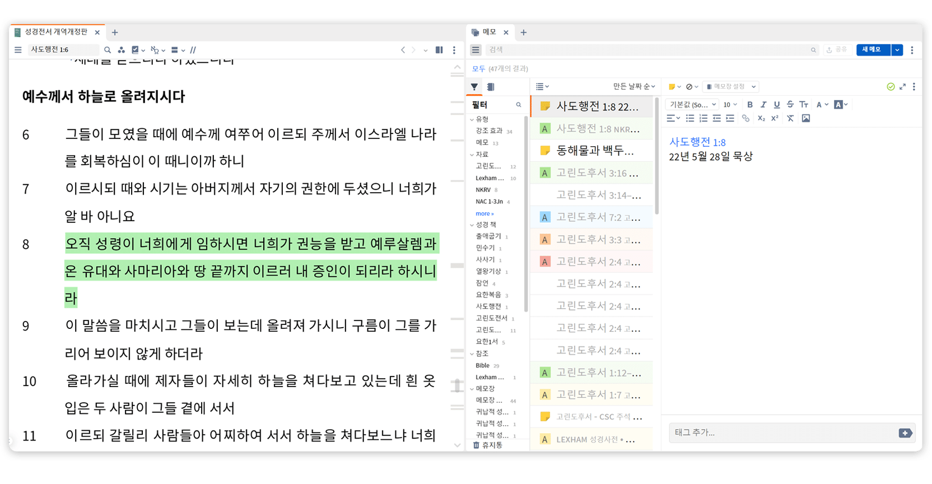Go back with the left arrow
Screen dimensions: 932x484
[x=403, y=50]
